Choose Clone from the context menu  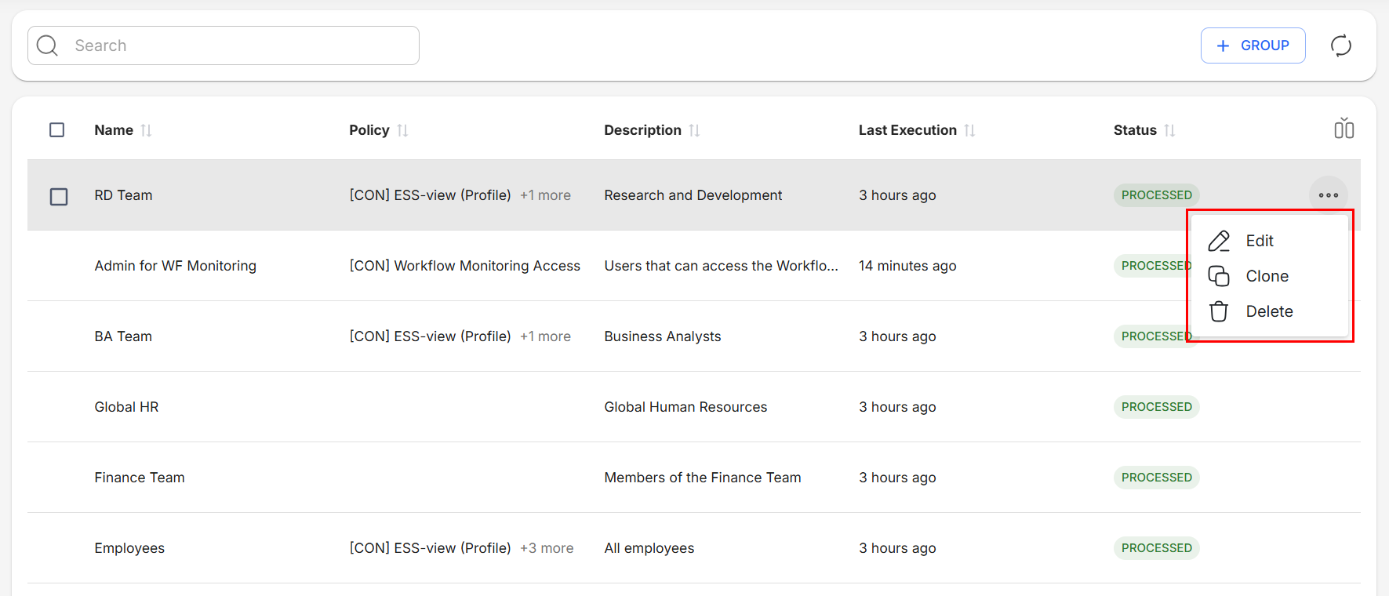point(1266,276)
